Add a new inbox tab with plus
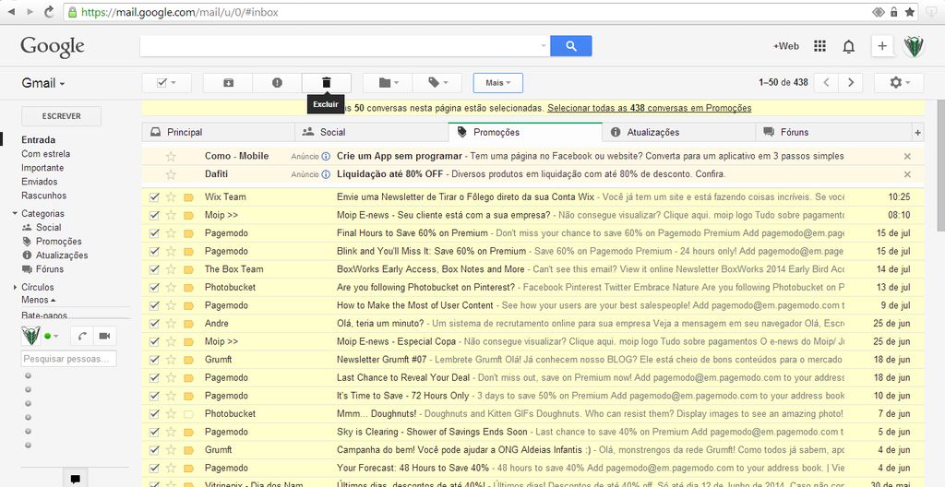The height and width of the screenshot is (487, 945). coord(918,133)
